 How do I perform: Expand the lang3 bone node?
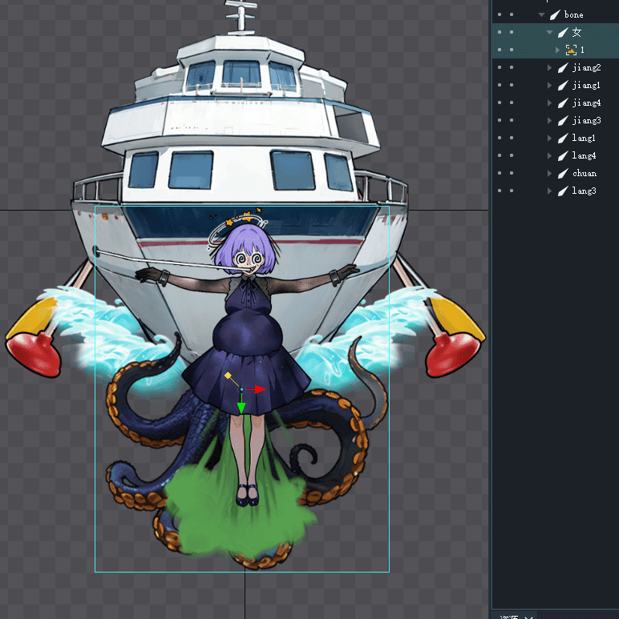(x=550, y=191)
